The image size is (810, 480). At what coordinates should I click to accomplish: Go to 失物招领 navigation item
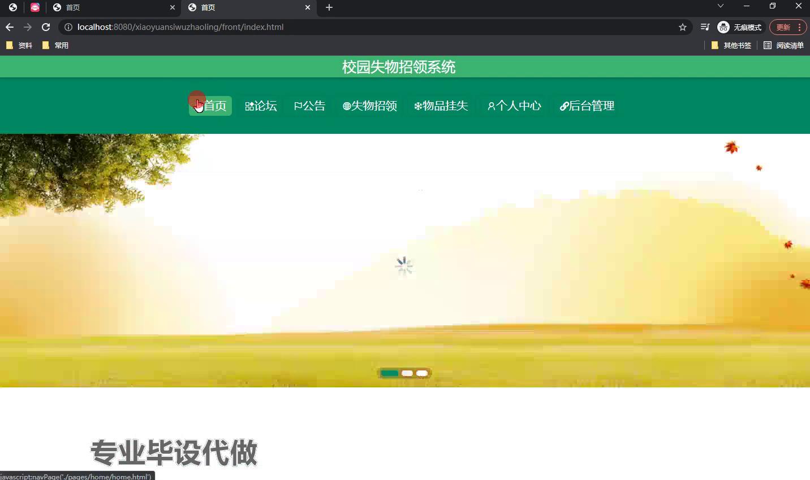pyautogui.click(x=370, y=106)
